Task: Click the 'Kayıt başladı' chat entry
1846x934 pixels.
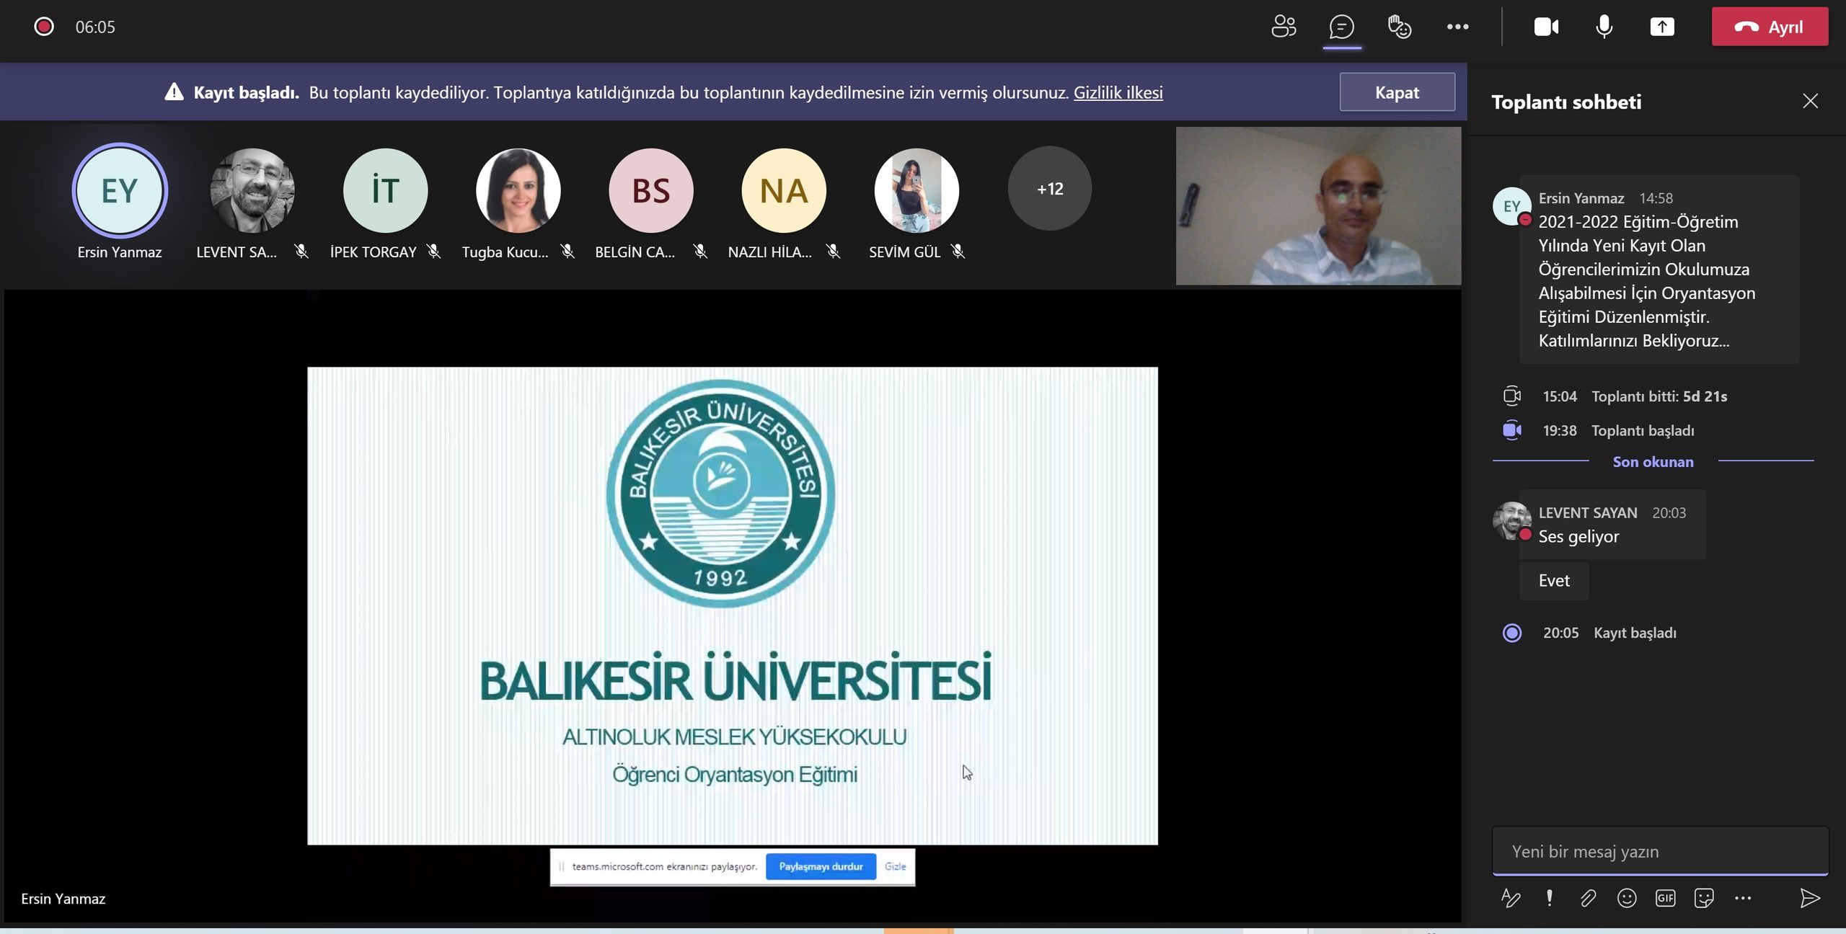Action: coord(1635,633)
